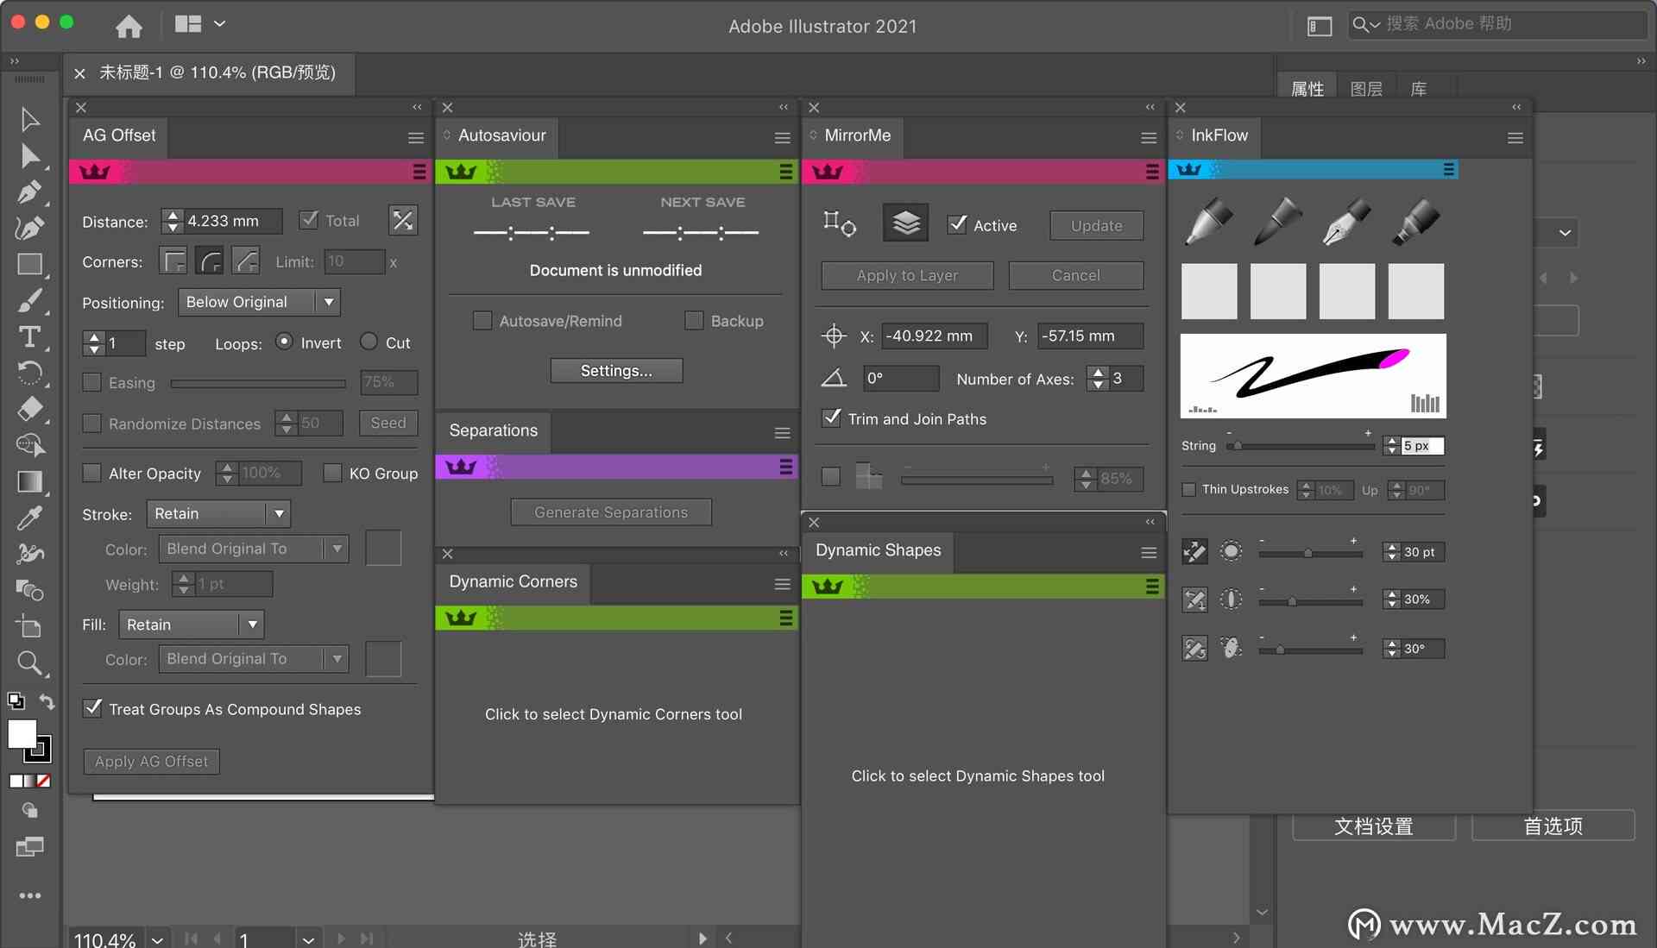Click the InkFlow String slider
The height and width of the screenshot is (948, 1657).
(x=1301, y=446)
